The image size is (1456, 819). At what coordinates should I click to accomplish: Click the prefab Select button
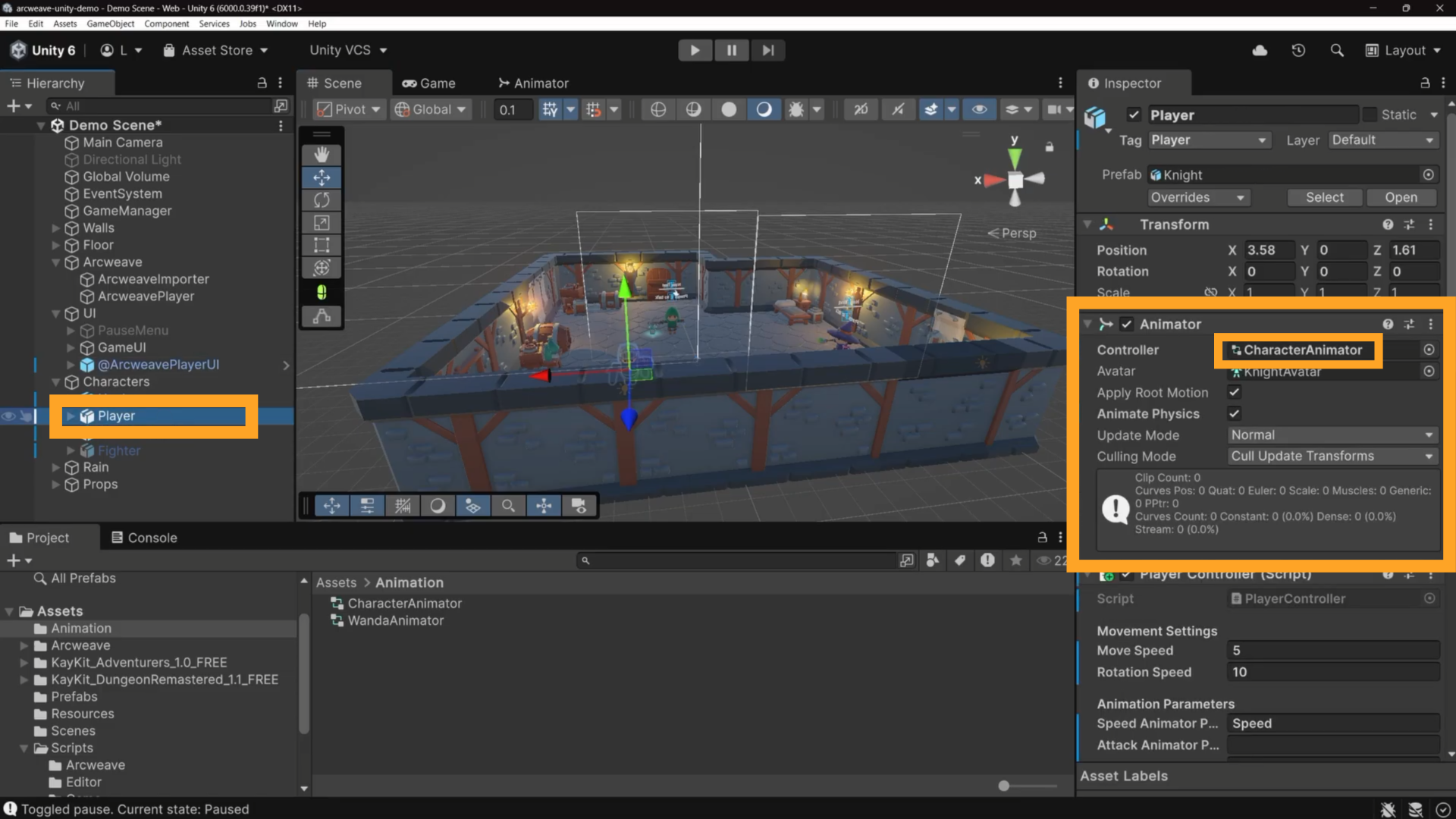tap(1324, 197)
